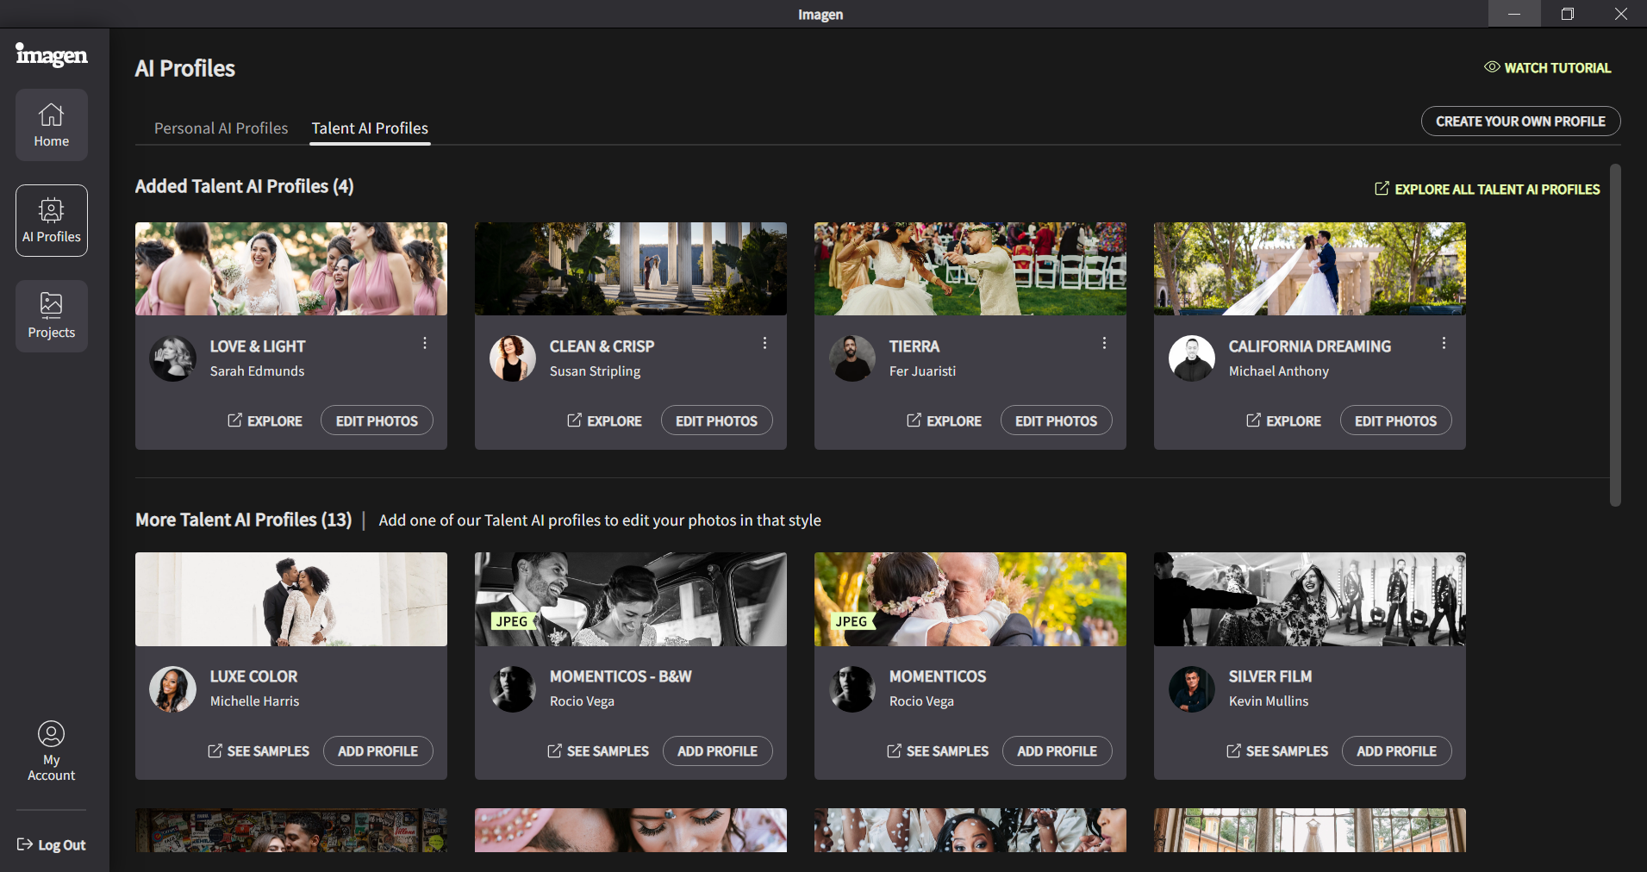The image size is (1647, 872).
Task: Open options menu for Clean & Crisp
Action: click(764, 343)
